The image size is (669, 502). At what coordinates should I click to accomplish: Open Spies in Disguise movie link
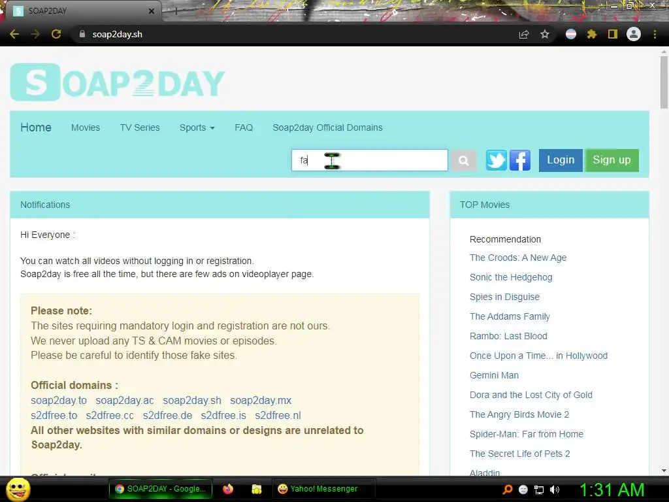504,297
